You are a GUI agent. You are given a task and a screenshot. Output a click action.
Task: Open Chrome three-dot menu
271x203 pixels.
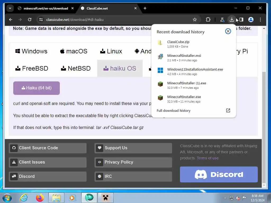click(x=260, y=20)
